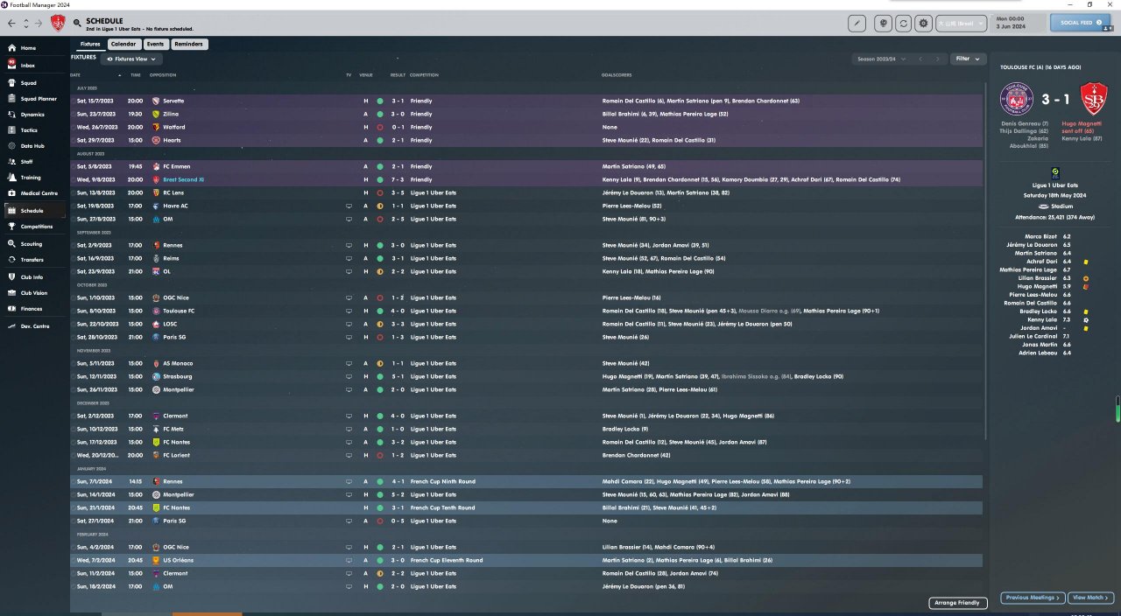The width and height of the screenshot is (1121, 616).
Task: Click the View Match button
Action: [1091, 598]
